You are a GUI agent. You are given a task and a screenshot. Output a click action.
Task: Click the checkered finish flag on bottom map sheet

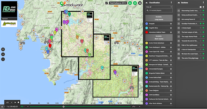point(132,88)
